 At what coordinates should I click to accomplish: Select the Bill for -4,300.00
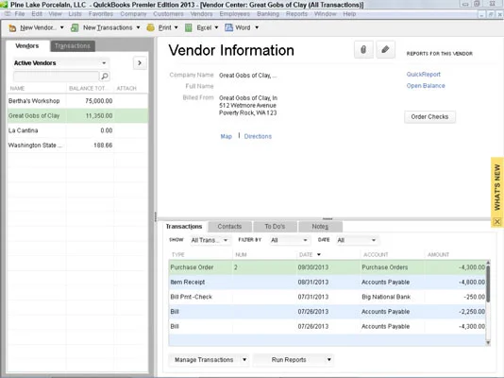[x=327, y=327]
